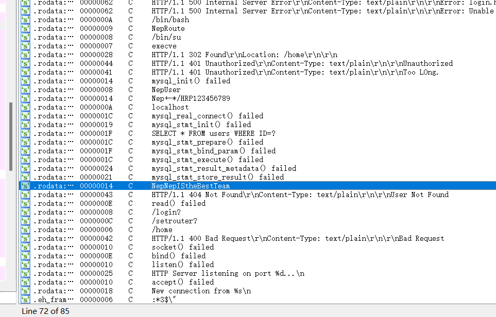The image size is (496, 317).
Task: Click the 'Line 72 of 85' status bar
Action: click(x=45, y=311)
